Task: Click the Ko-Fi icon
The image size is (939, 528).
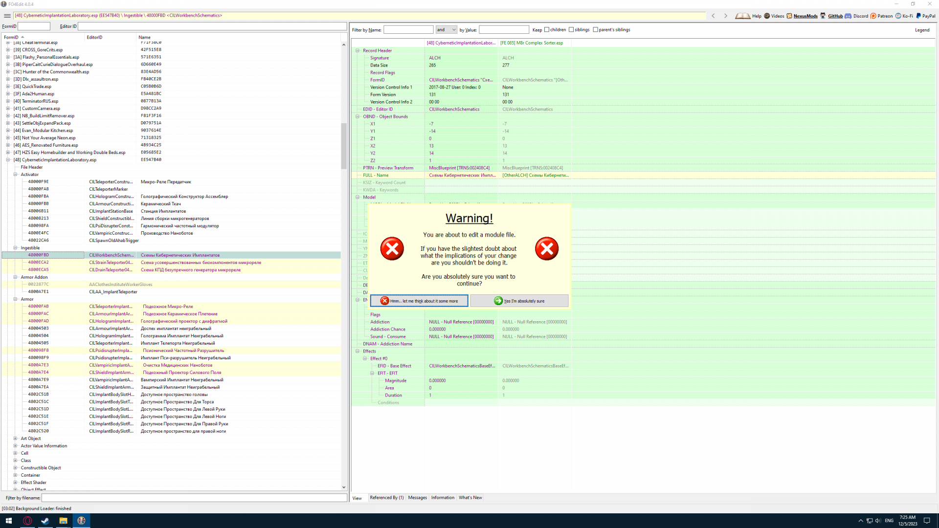Action: point(898,16)
